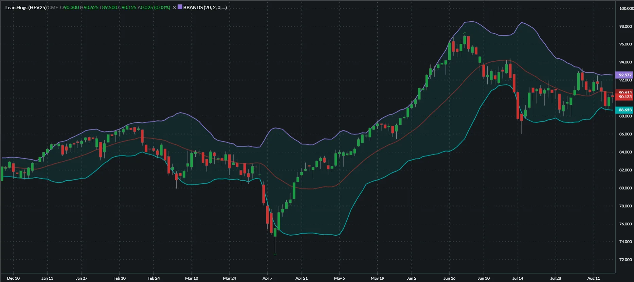
Task: Click the low marker below the April 7 wick
Action: tap(275, 254)
